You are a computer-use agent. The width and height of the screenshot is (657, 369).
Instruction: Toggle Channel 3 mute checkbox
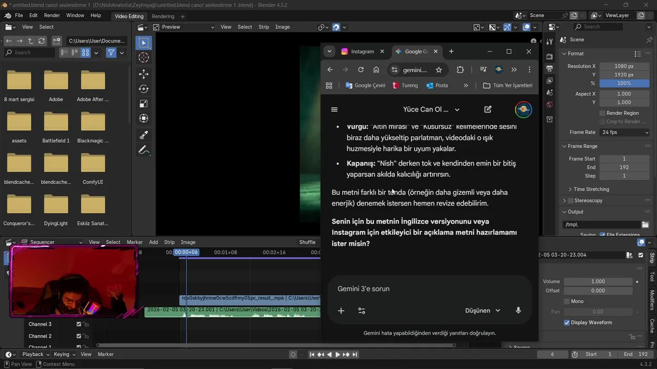tap(79, 324)
